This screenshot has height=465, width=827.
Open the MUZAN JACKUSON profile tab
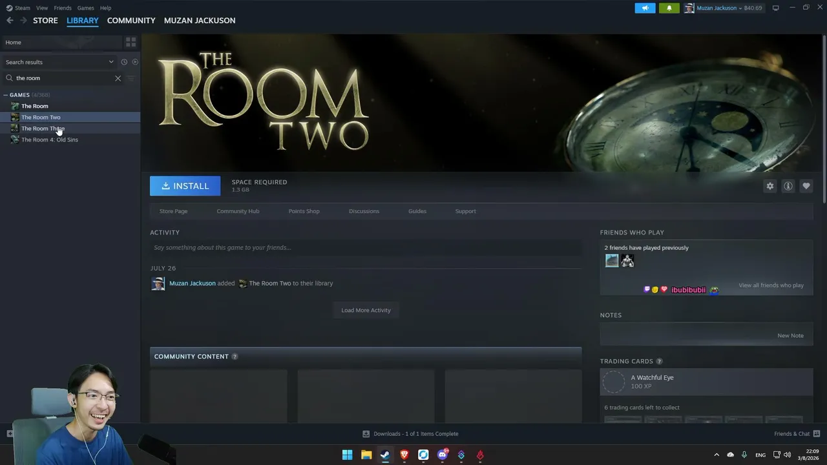200,21
